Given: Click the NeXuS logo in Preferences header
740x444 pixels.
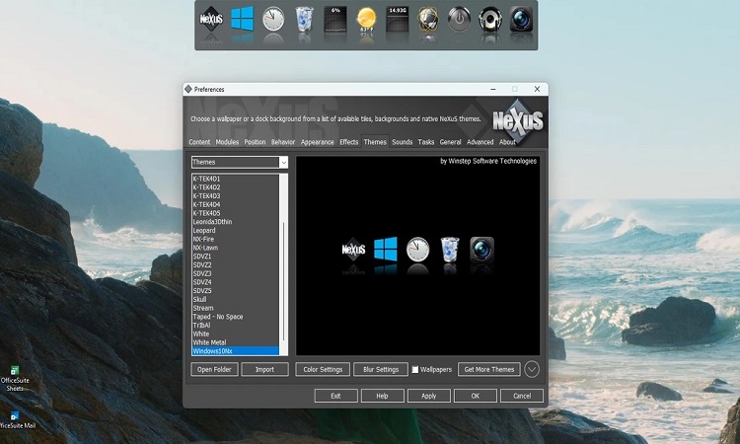Looking at the screenshot, I should (518, 121).
